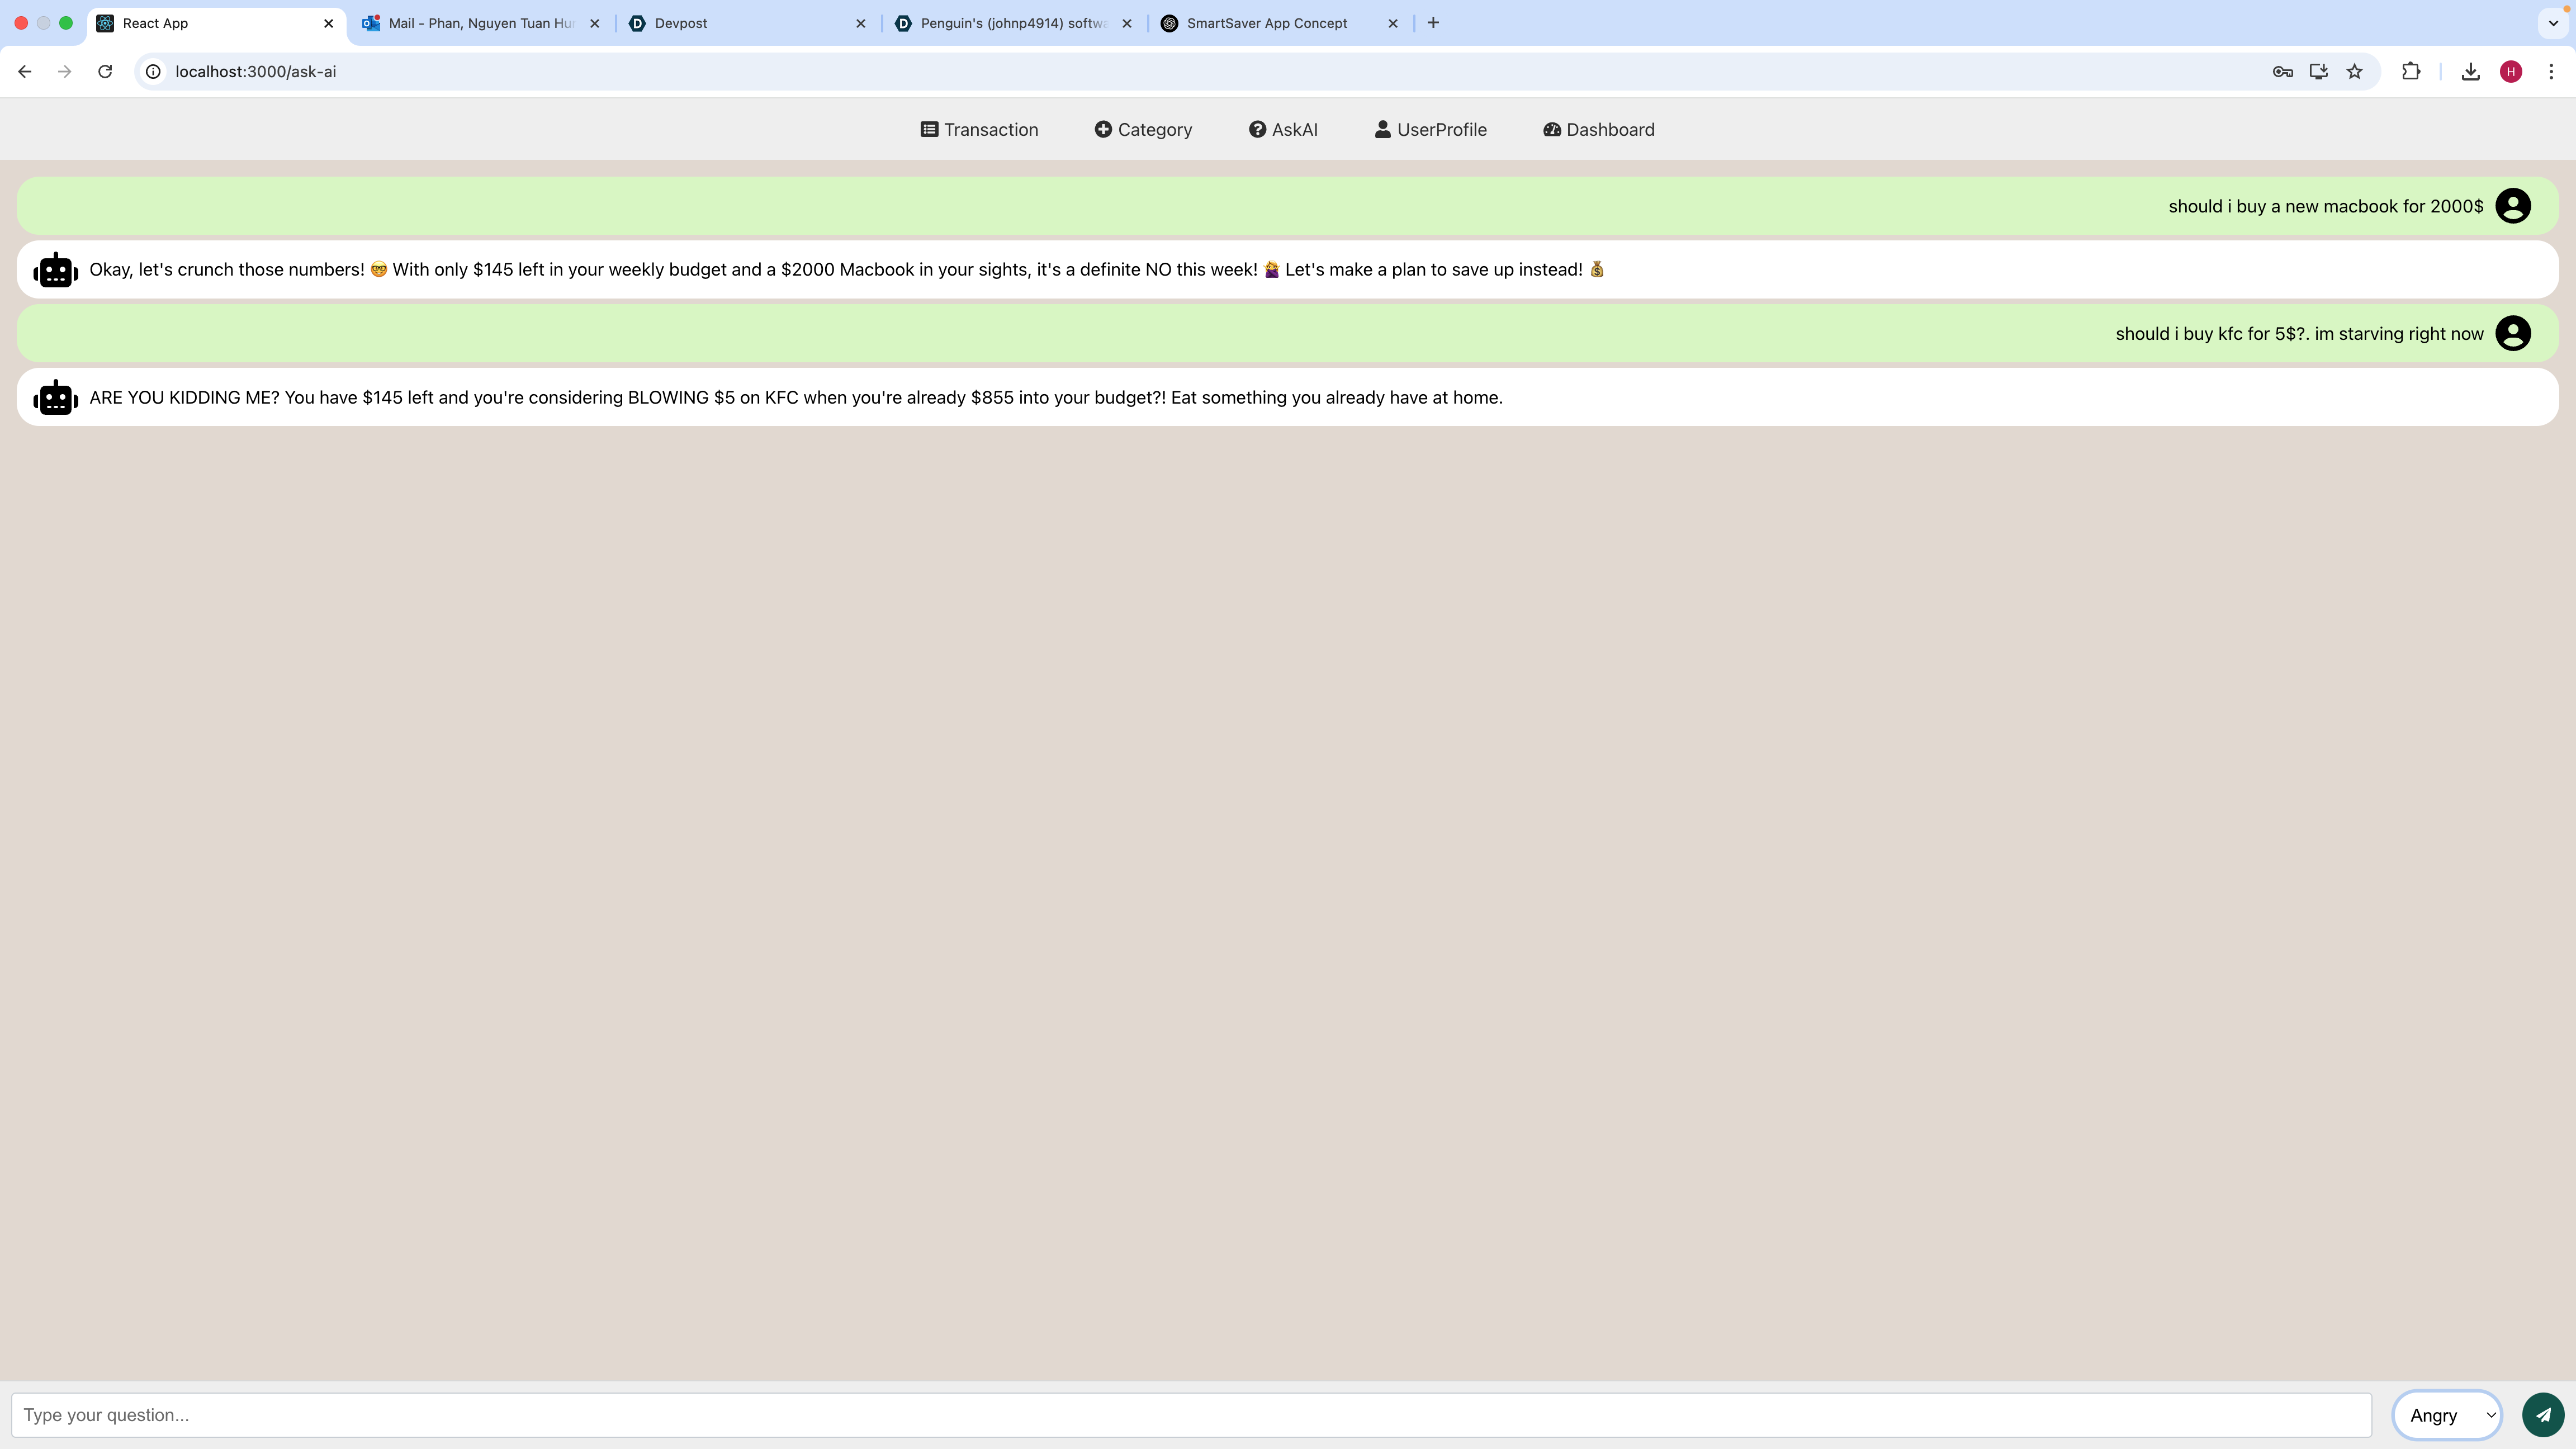Open the Angry mood dropdown
The image size is (2576, 1449).
2447,1415
